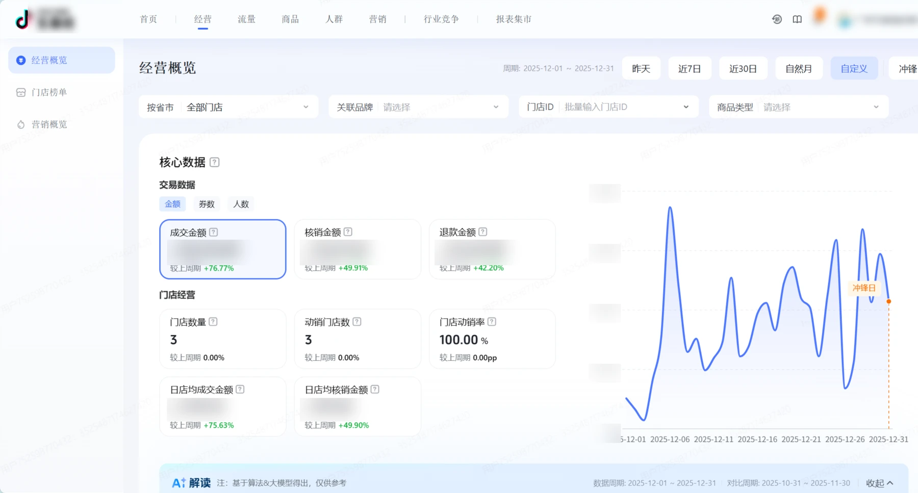Click the 营销概览 flame icon
918x493 pixels.
click(21, 124)
